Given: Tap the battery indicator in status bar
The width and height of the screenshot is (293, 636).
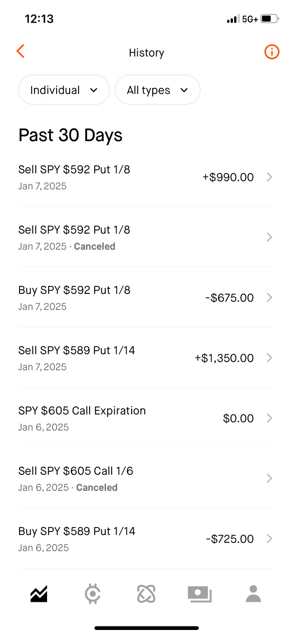Looking at the screenshot, I should point(269,19).
